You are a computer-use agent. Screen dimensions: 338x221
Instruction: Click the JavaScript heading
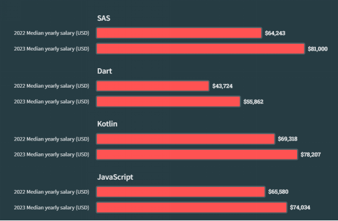[x=115, y=177]
